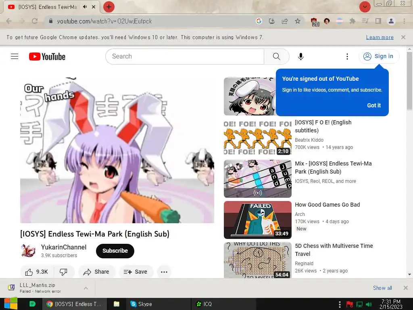Open '5D Chess with Multiverse Time Travel' title
Image resolution: width=413 pixels, height=310 pixels.
tap(334, 249)
